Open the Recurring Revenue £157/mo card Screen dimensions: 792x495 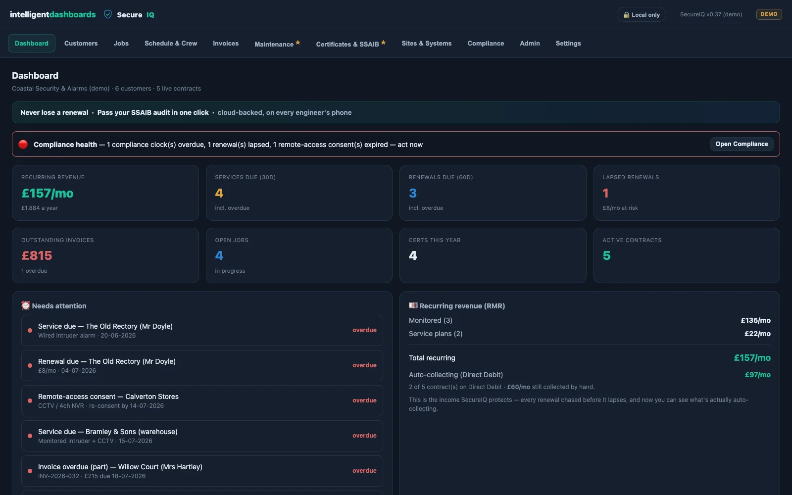(105, 193)
